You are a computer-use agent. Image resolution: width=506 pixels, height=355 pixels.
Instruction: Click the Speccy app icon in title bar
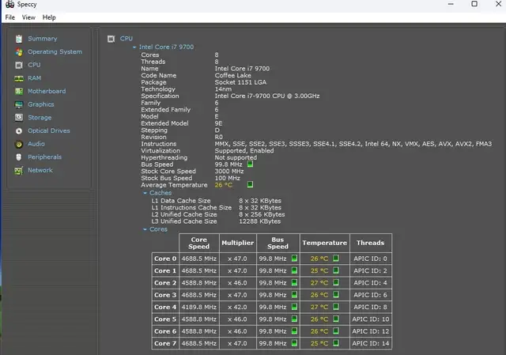pos(10,5)
